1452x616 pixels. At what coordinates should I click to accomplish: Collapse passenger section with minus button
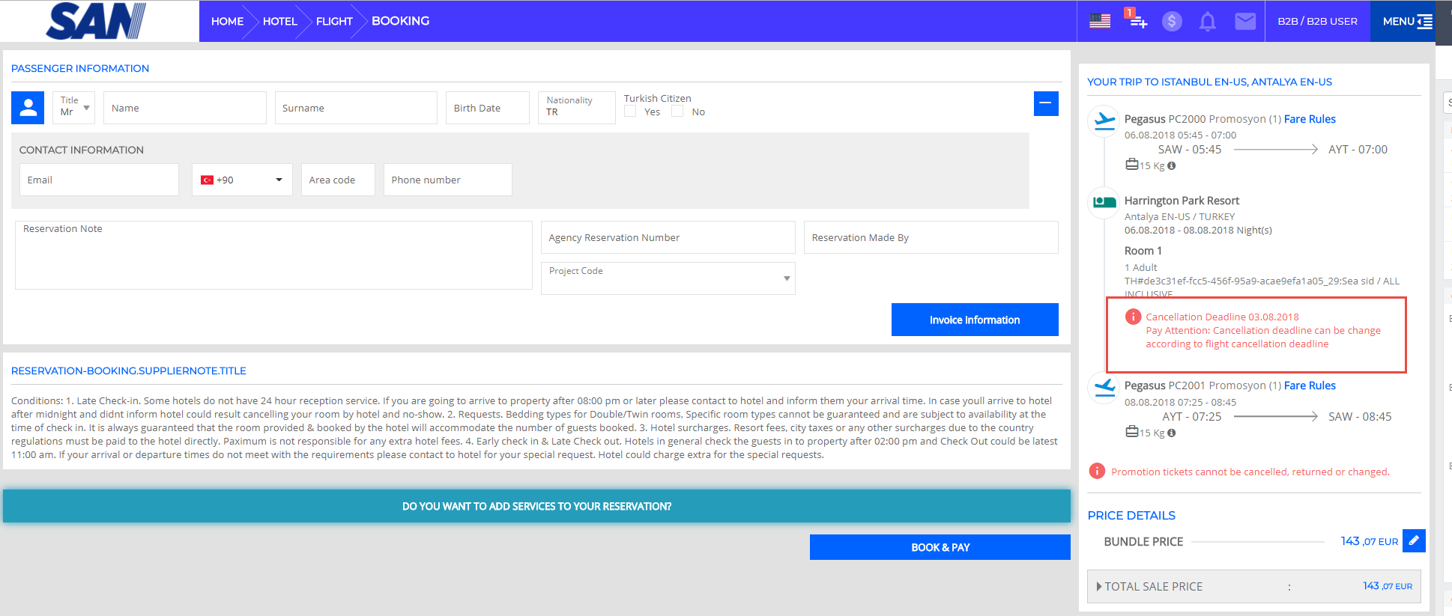(1045, 103)
